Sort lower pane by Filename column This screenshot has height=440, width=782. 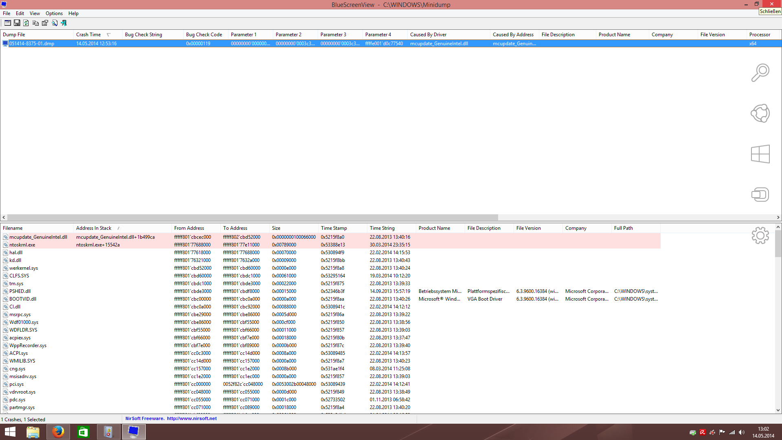coord(13,228)
